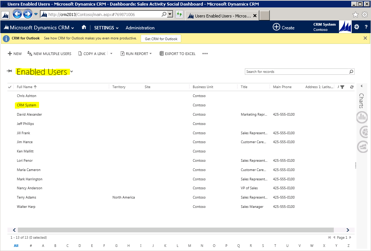Screen dimensions: 371x251
Task: Close the Users Enabled Users tab
Action: (x=255, y=16)
